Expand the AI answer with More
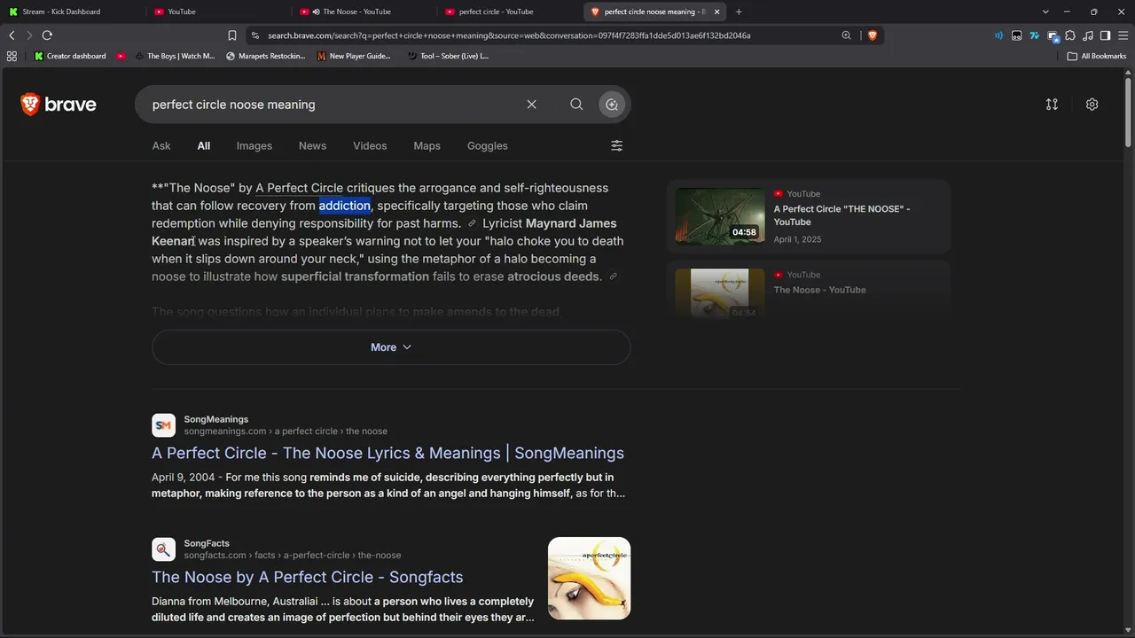 tap(391, 347)
